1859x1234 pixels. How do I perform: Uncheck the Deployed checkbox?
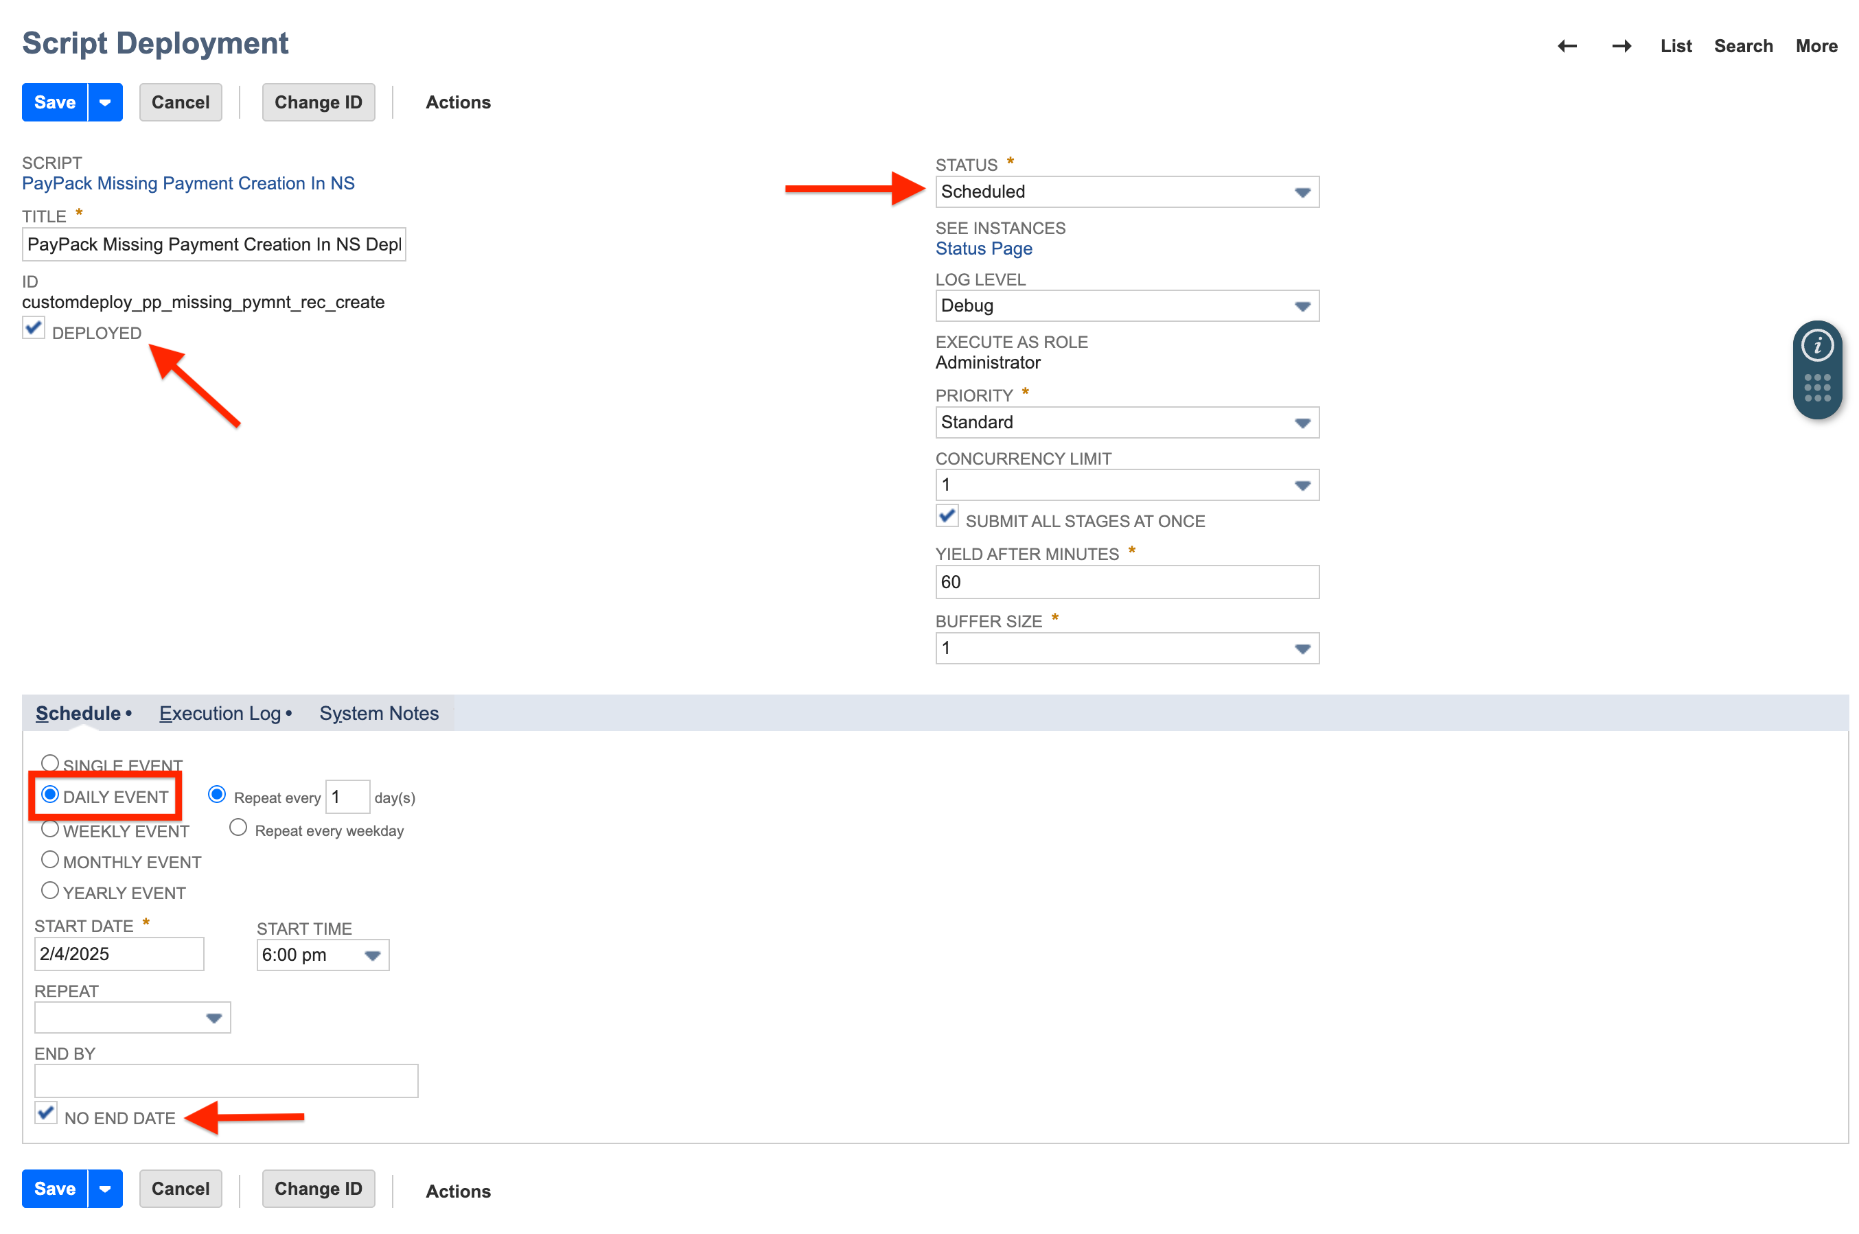pyautogui.click(x=33, y=328)
